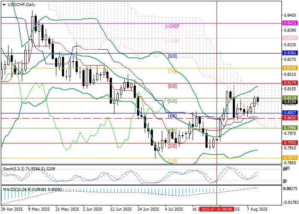
Task: Click the USDCHF,Daily chart title
Action: [x=21, y=5]
